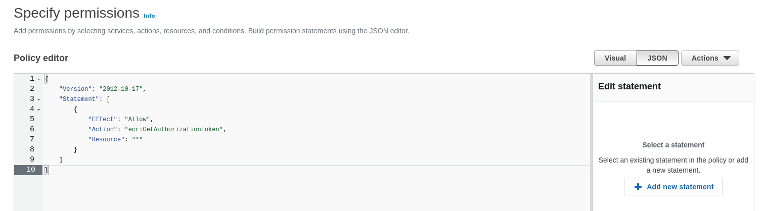Collapse the fold arrow on line 1
The width and height of the screenshot is (766, 211).
tap(39, 79)
